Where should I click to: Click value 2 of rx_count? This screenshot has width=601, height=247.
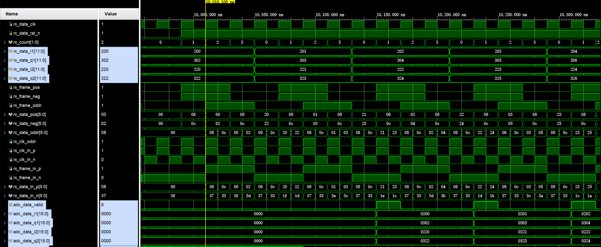pyautogui.click(x=102, y=42)
